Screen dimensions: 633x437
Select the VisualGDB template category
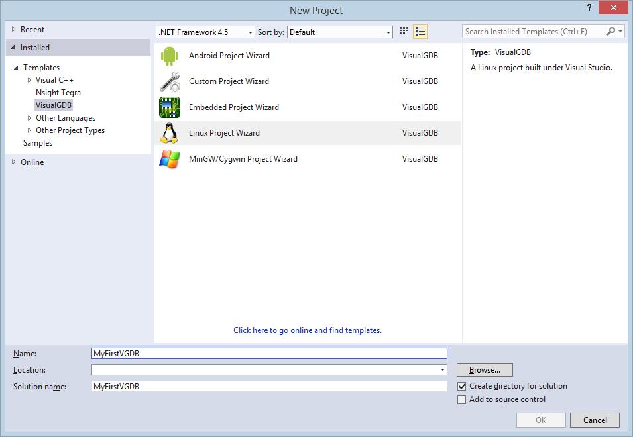54,105
